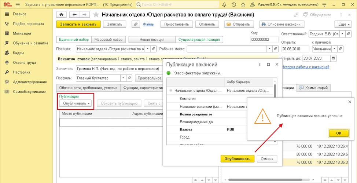Open calendar picker for Закрыть до date
The height and width of the screenshot is (183, 357).
(333, 58)
